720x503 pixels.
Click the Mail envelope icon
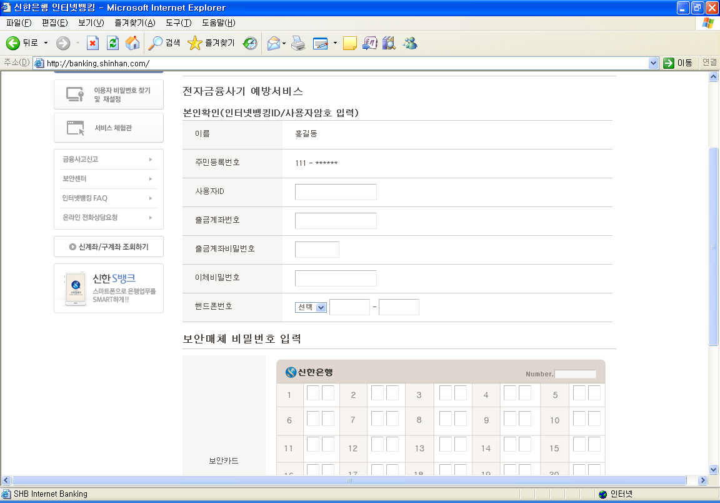[x=274, y=43]
